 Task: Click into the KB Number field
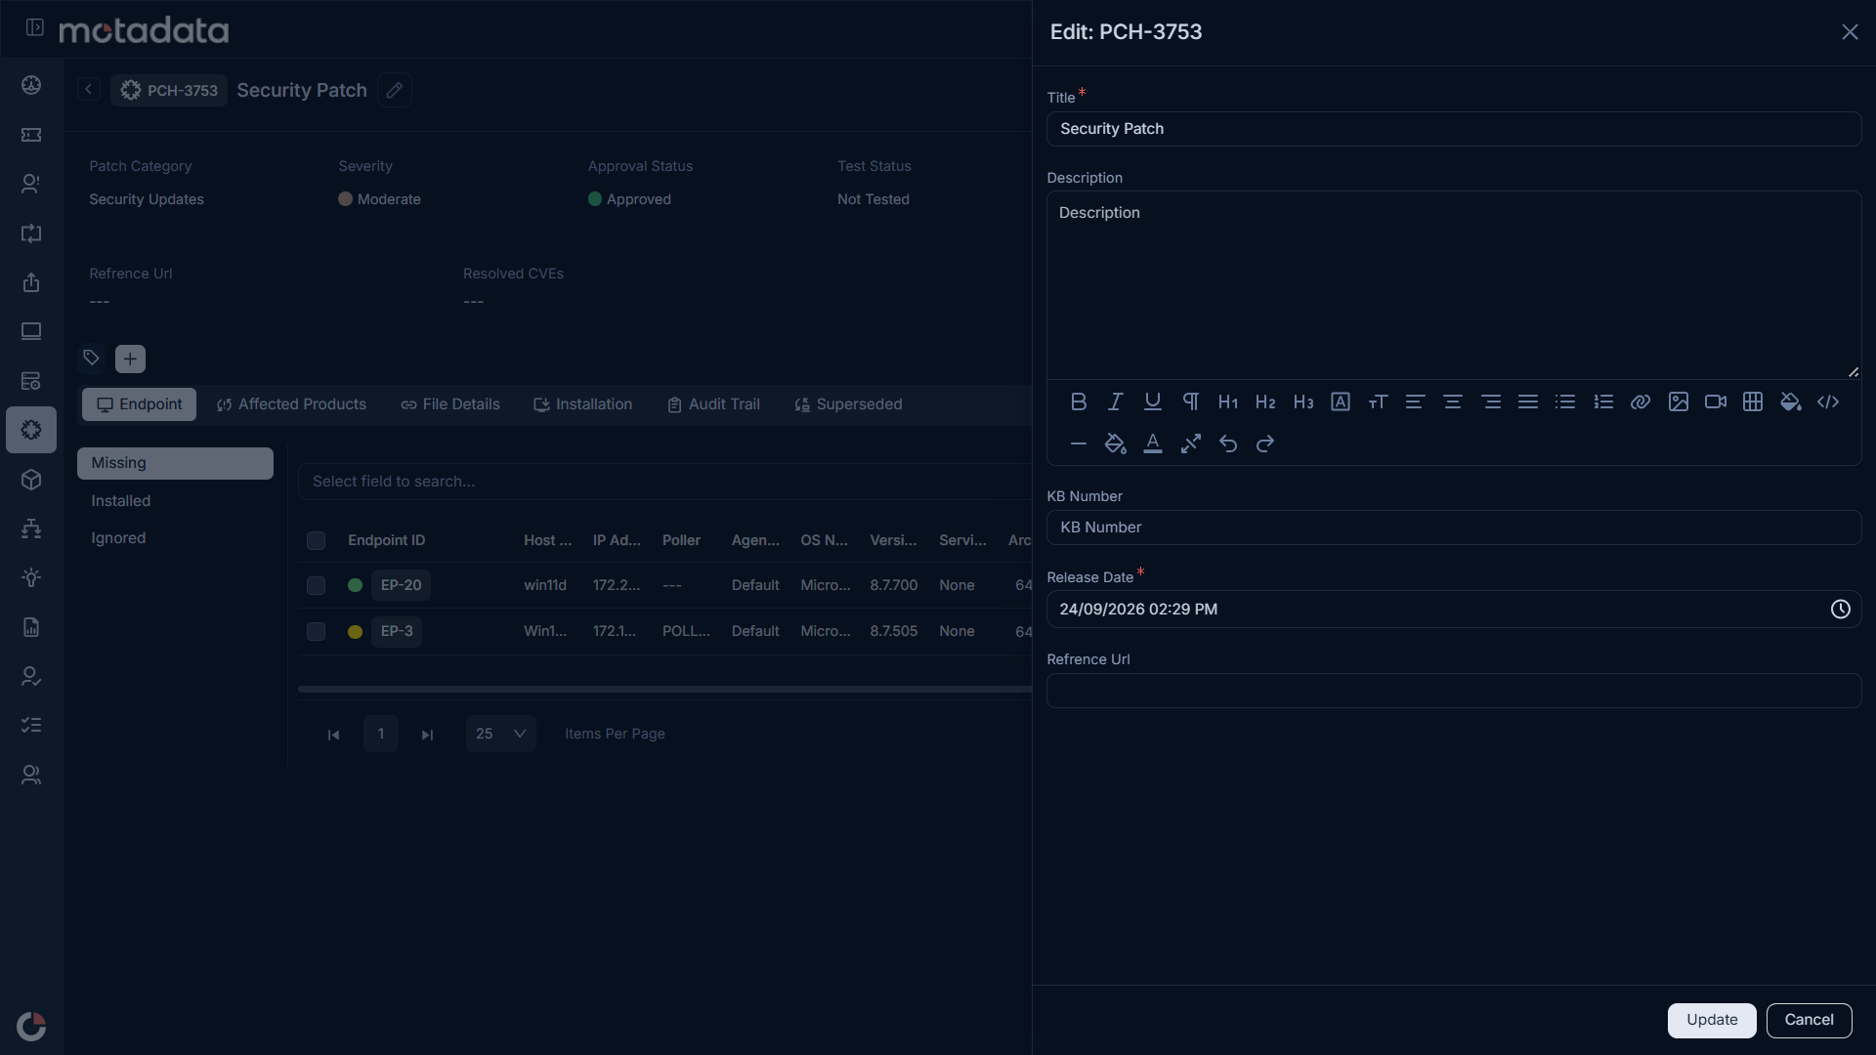[1454, 527]
